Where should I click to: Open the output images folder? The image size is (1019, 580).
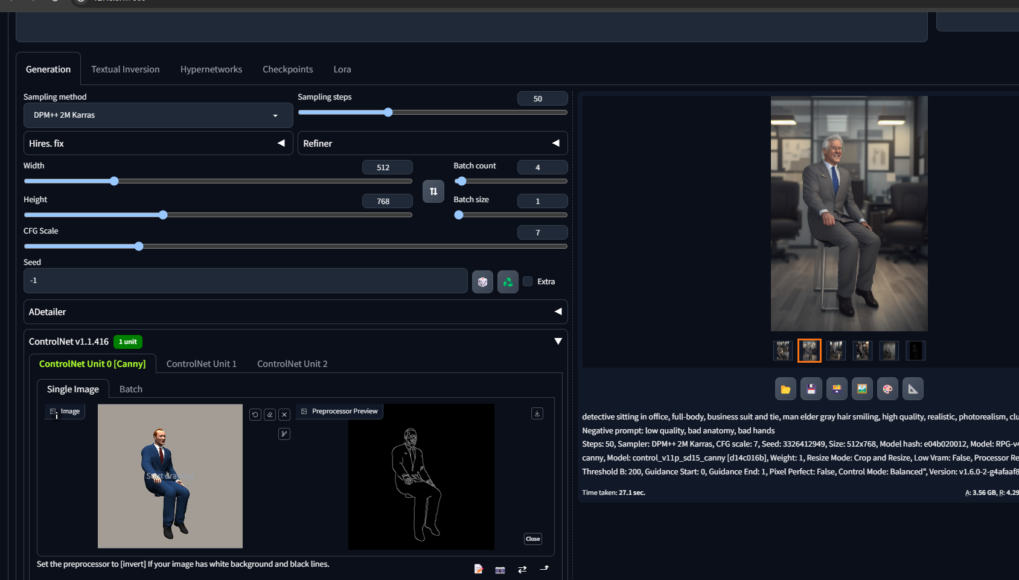click(785, 389)
